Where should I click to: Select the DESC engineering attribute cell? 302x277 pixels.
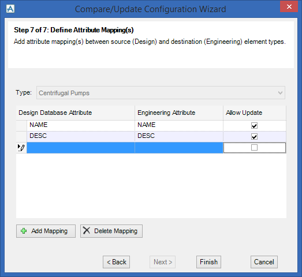click(179, 137)
